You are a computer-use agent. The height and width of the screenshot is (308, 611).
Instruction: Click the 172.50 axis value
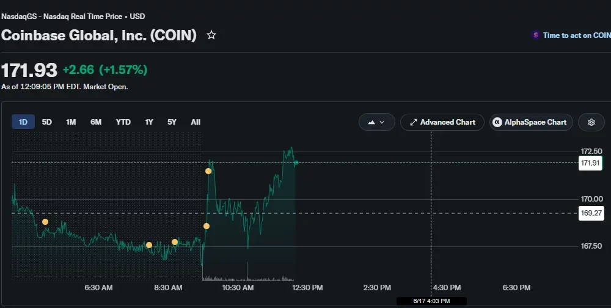591,152
